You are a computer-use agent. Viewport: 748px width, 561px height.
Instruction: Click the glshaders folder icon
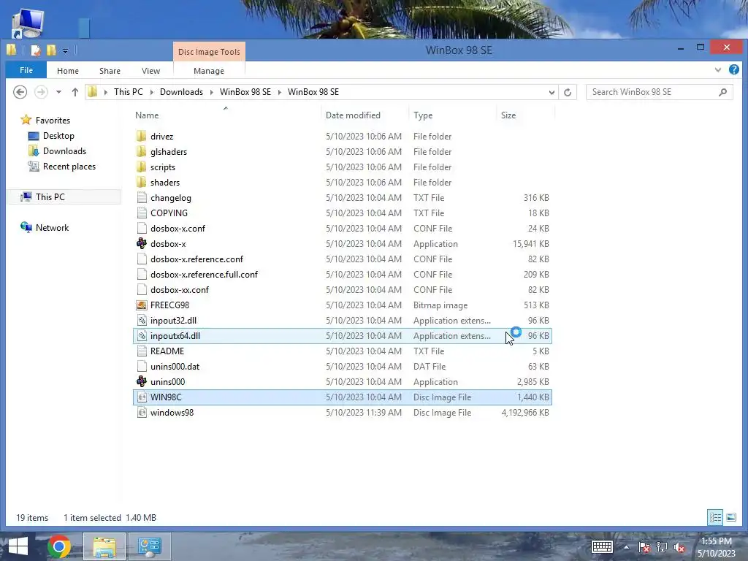click(x=142, y=152)
